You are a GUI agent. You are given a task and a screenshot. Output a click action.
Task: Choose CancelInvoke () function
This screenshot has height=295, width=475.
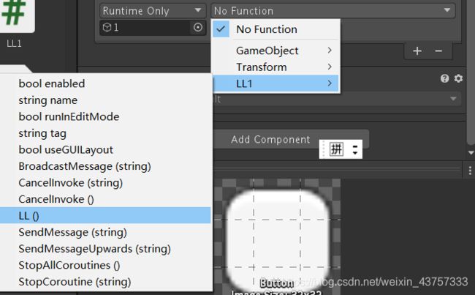coord(105,199)
